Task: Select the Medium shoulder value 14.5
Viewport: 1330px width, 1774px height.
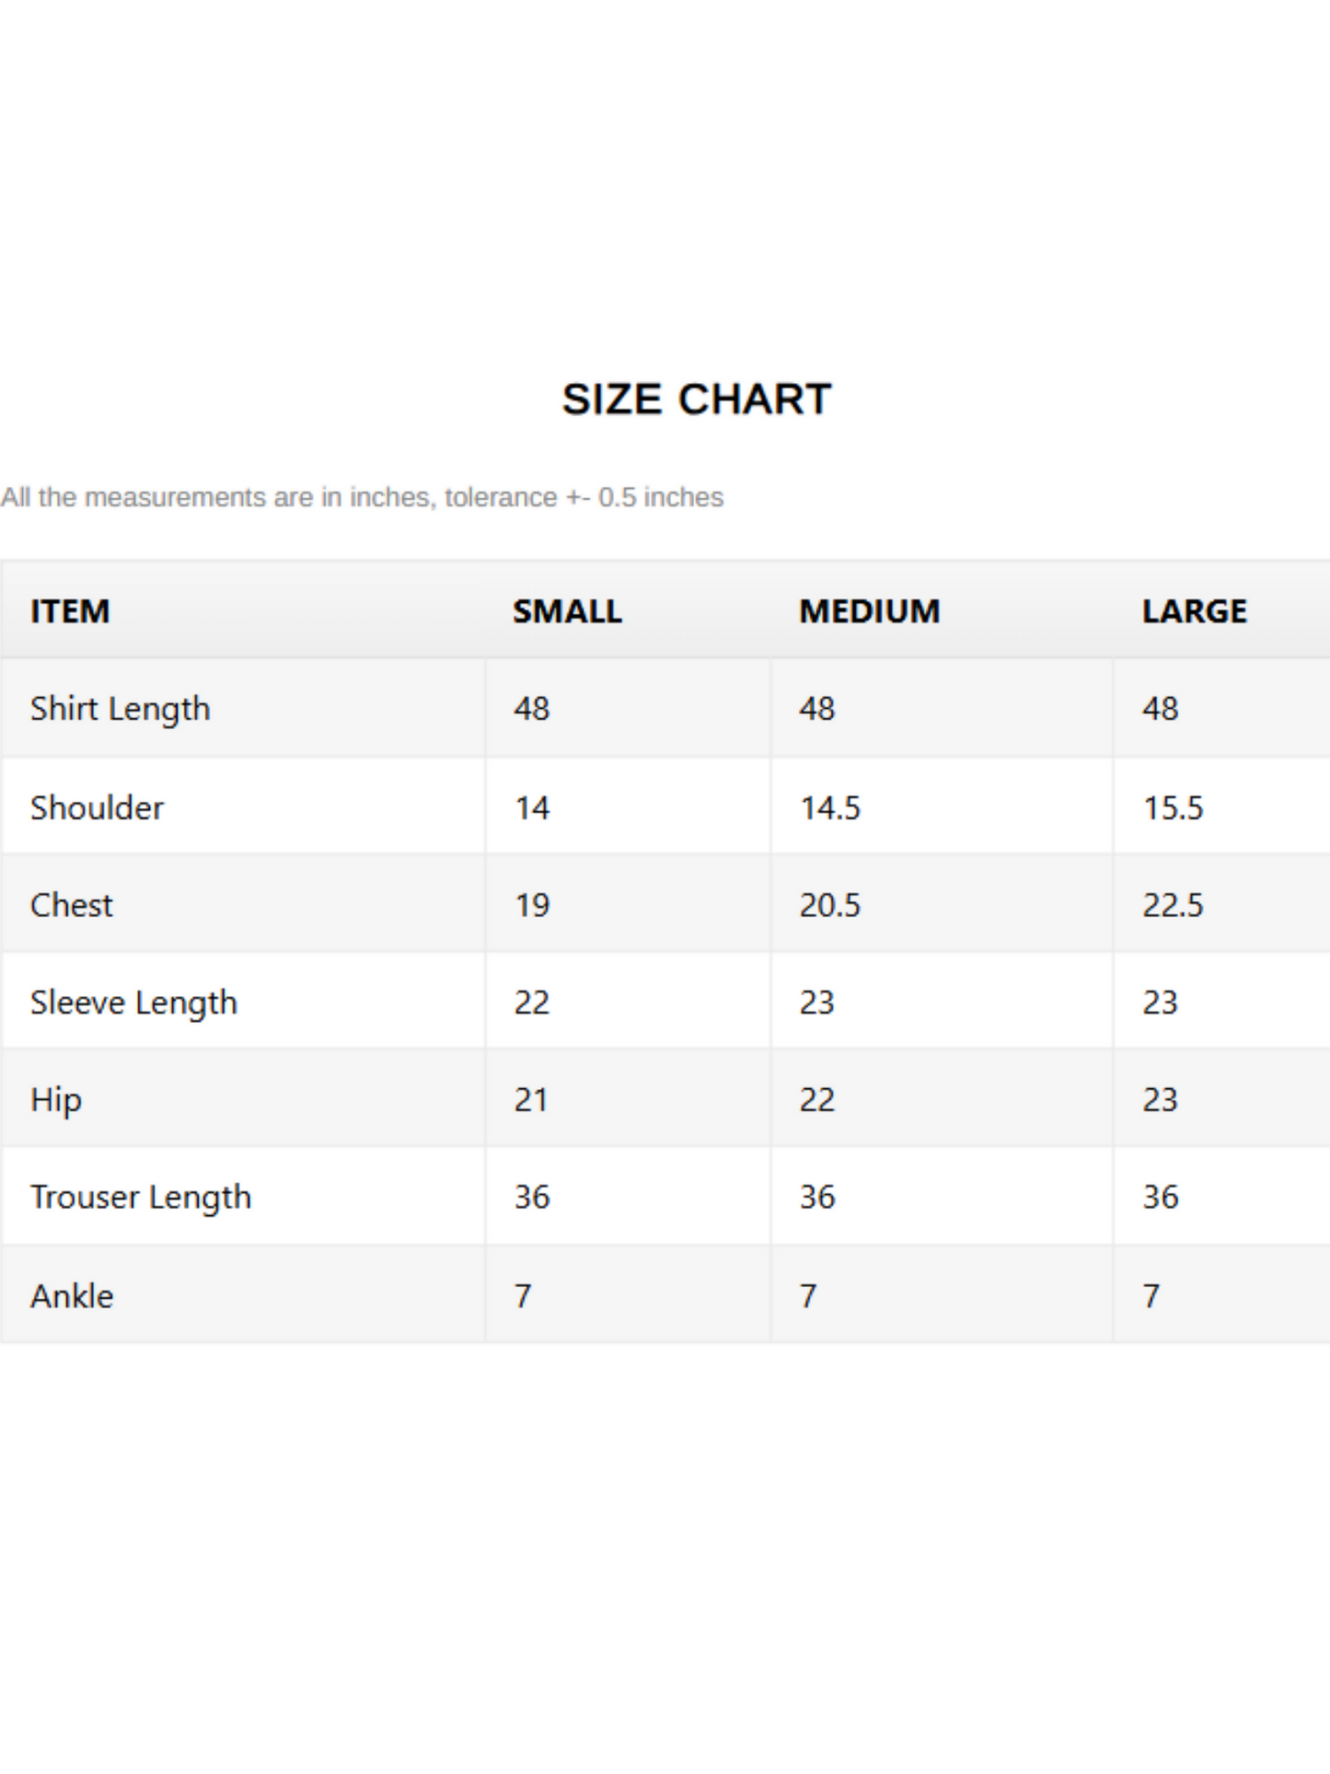Action: [829, 808]
